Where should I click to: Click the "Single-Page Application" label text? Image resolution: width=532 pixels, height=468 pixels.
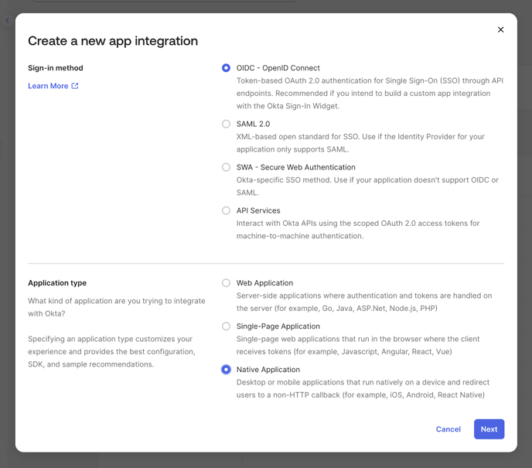278,326
